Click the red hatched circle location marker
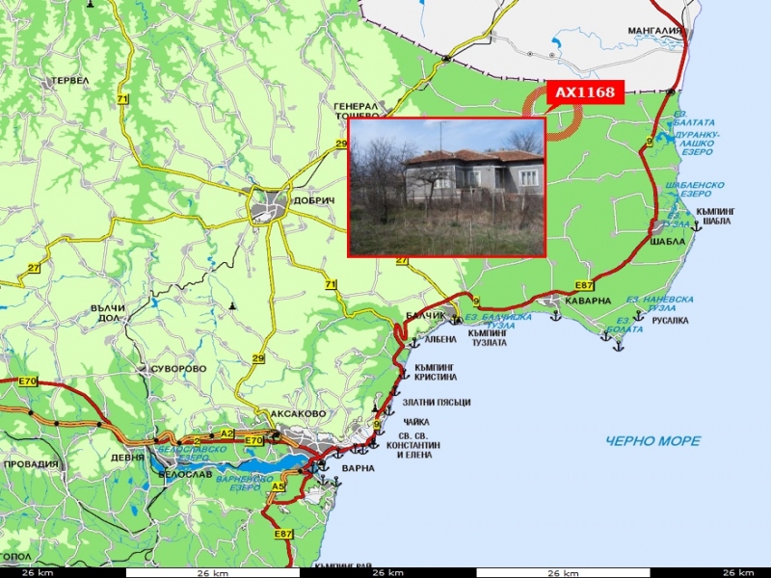 point(556,113)
